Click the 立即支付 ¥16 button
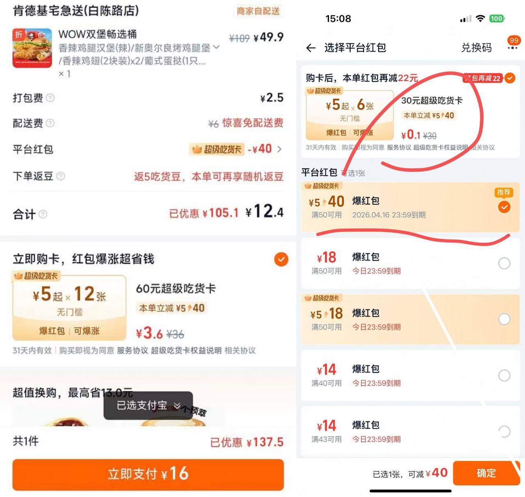The width and height of the screenshot is (525, 497). point(148,474)
